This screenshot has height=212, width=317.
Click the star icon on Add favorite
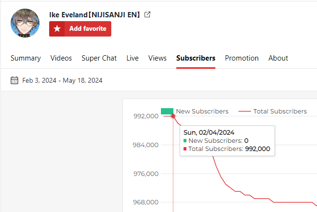pyautogui.click(x=57, y=29)
